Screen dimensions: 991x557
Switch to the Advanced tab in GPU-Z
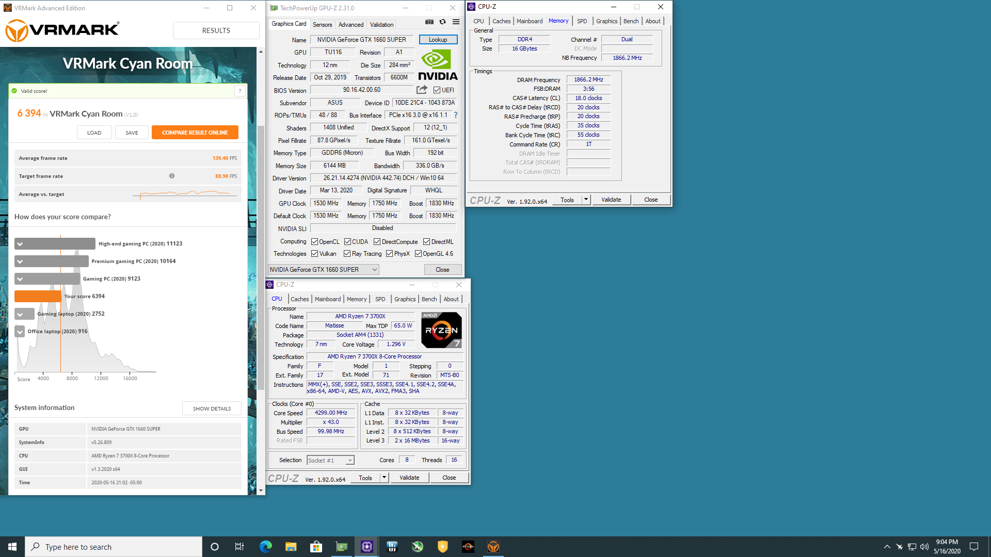point(351,25)
